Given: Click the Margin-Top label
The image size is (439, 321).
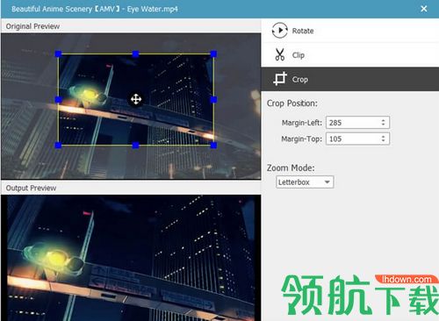Looking at the screenshot, I should click(301, 139).
